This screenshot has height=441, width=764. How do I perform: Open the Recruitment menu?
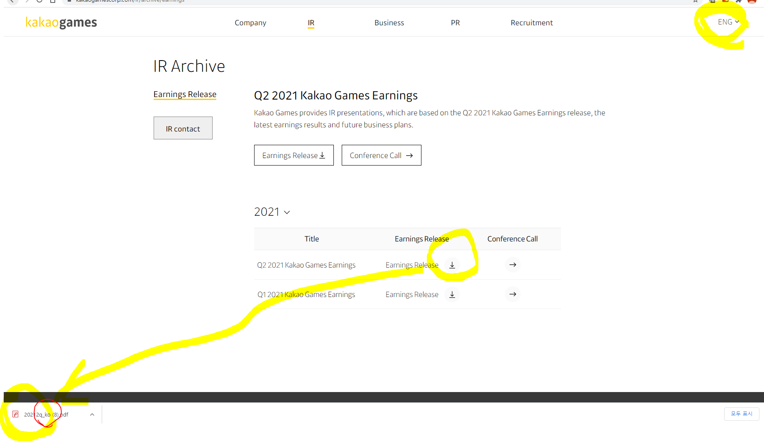click(531, 23)
